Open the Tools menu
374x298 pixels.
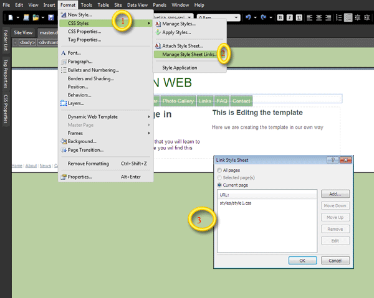click(87, 5)
